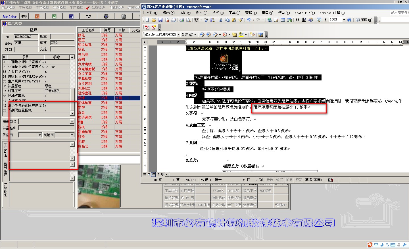
Task: Click the Highlight pen icon in Reviewing toolbar
Action: [x=241, y=35]
